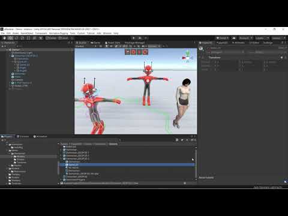Open the GameObject menu
288x216 pixels.
pos(27,33)
